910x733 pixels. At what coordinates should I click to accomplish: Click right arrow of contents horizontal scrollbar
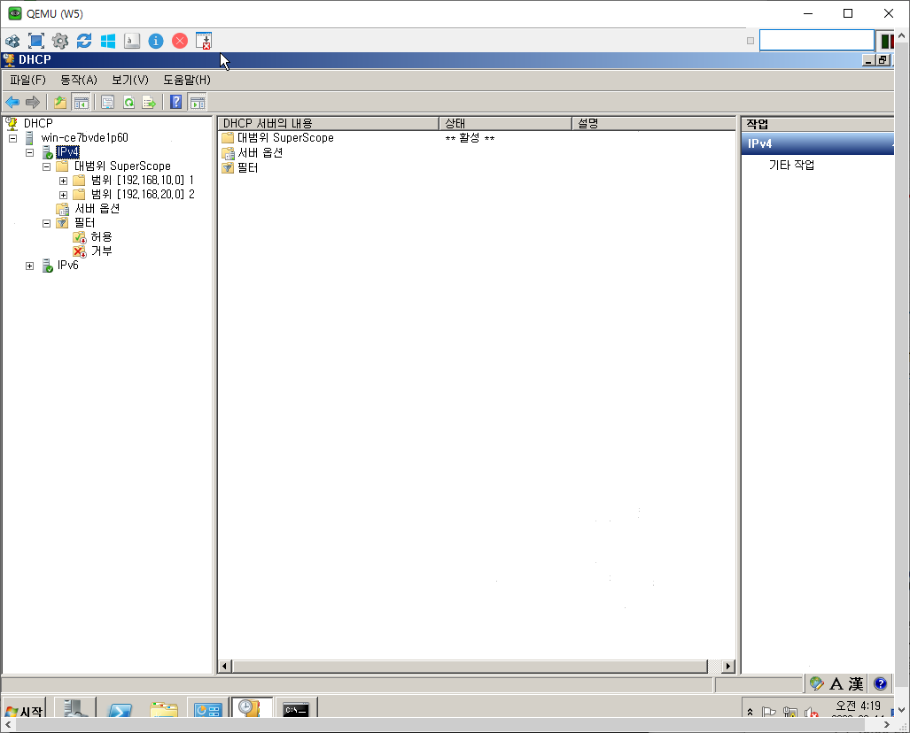tap(728, 666)
